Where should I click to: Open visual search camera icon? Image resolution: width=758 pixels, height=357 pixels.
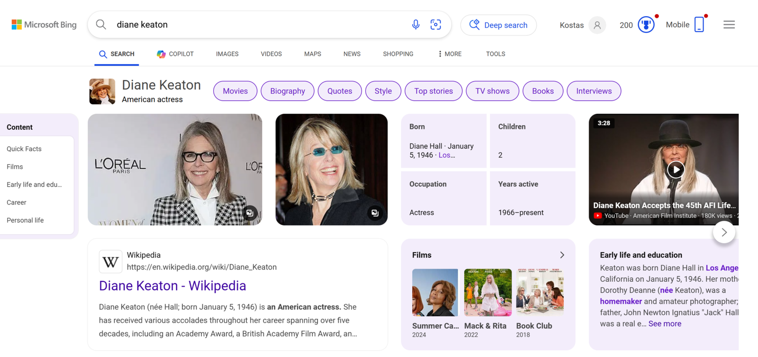[x=435, y=25]
